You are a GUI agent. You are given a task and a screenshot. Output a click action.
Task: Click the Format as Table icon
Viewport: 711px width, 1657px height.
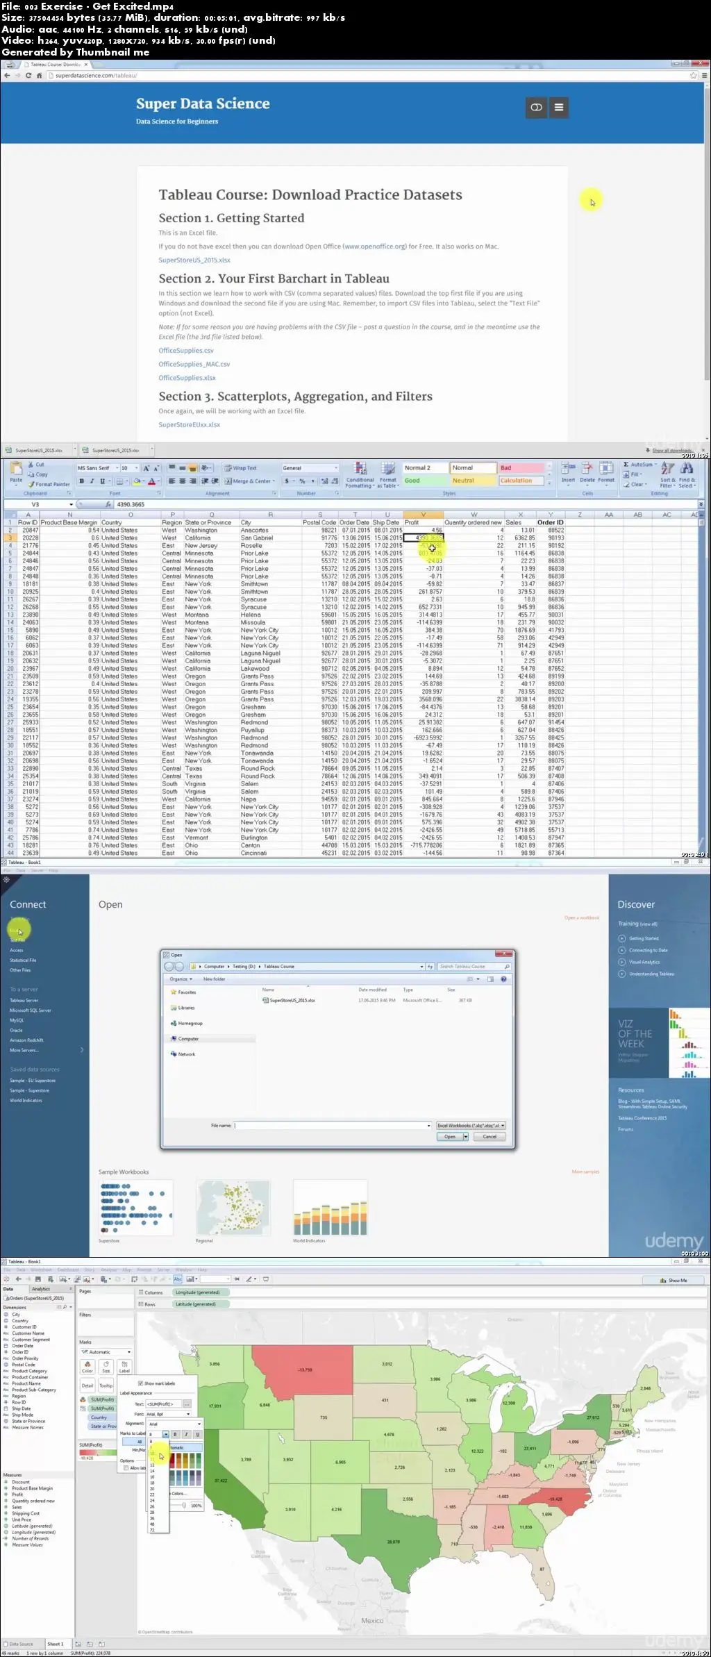tap(387, 476)
